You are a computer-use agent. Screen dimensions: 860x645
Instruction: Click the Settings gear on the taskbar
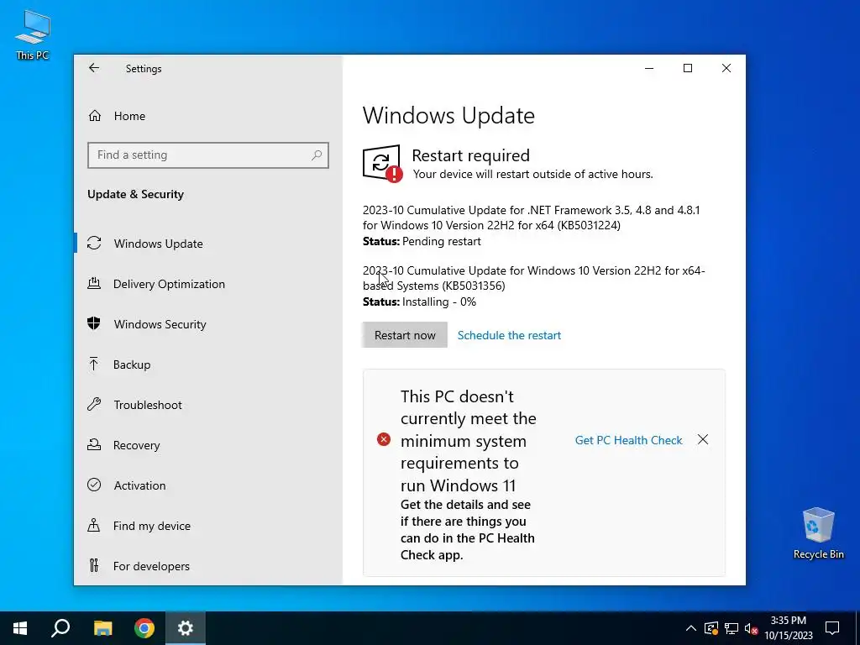click(186, 628)
